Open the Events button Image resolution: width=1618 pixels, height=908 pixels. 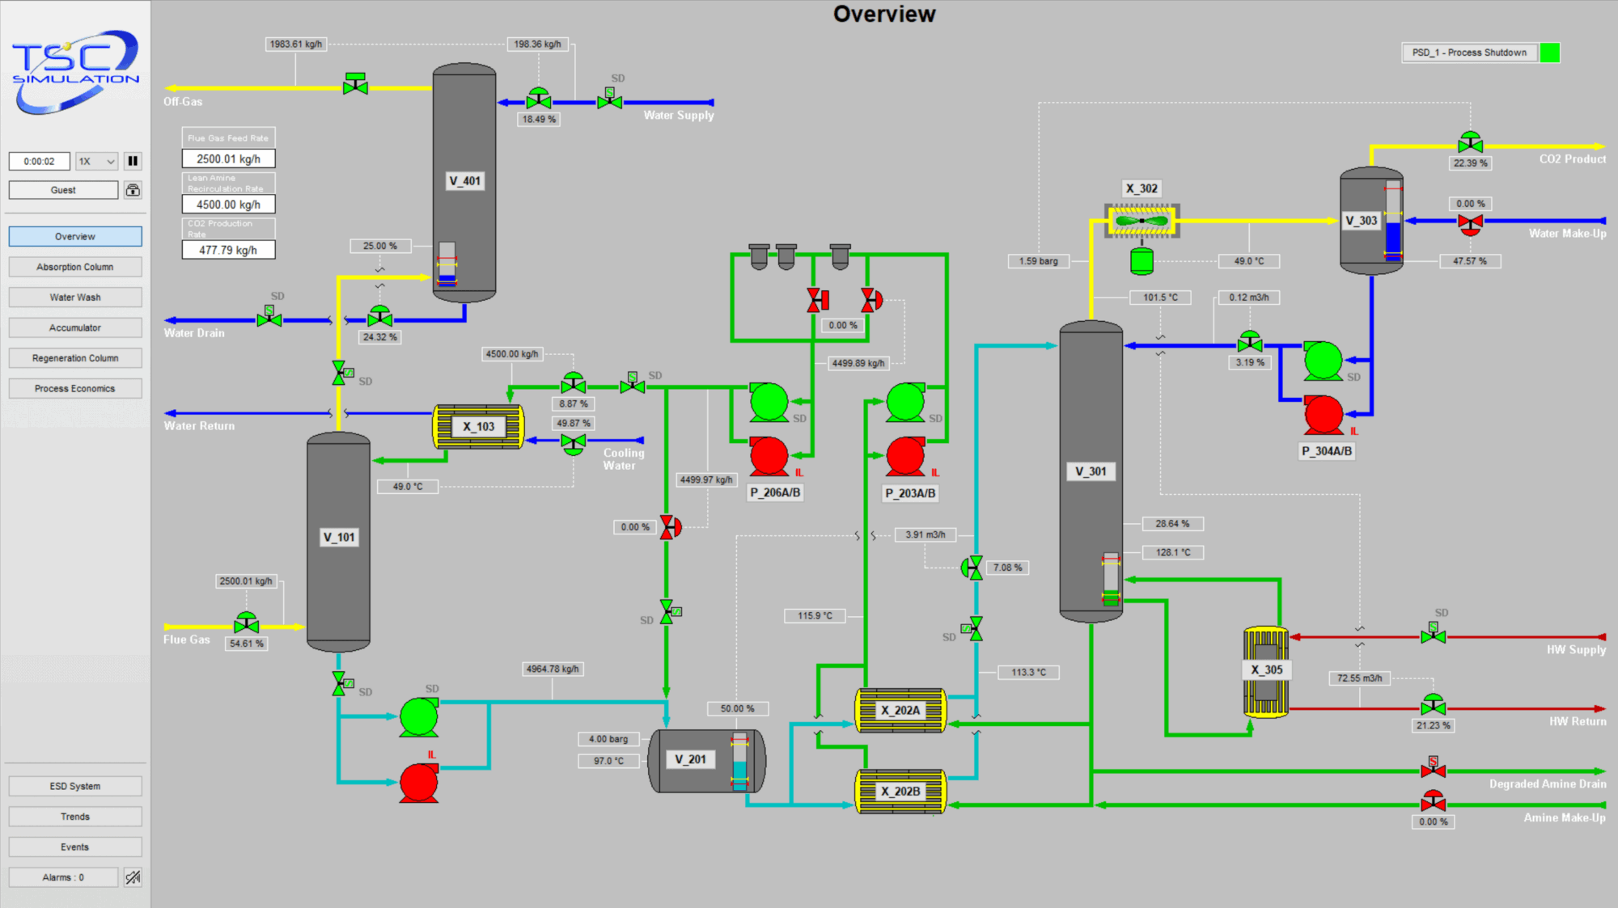click(75, 847)
